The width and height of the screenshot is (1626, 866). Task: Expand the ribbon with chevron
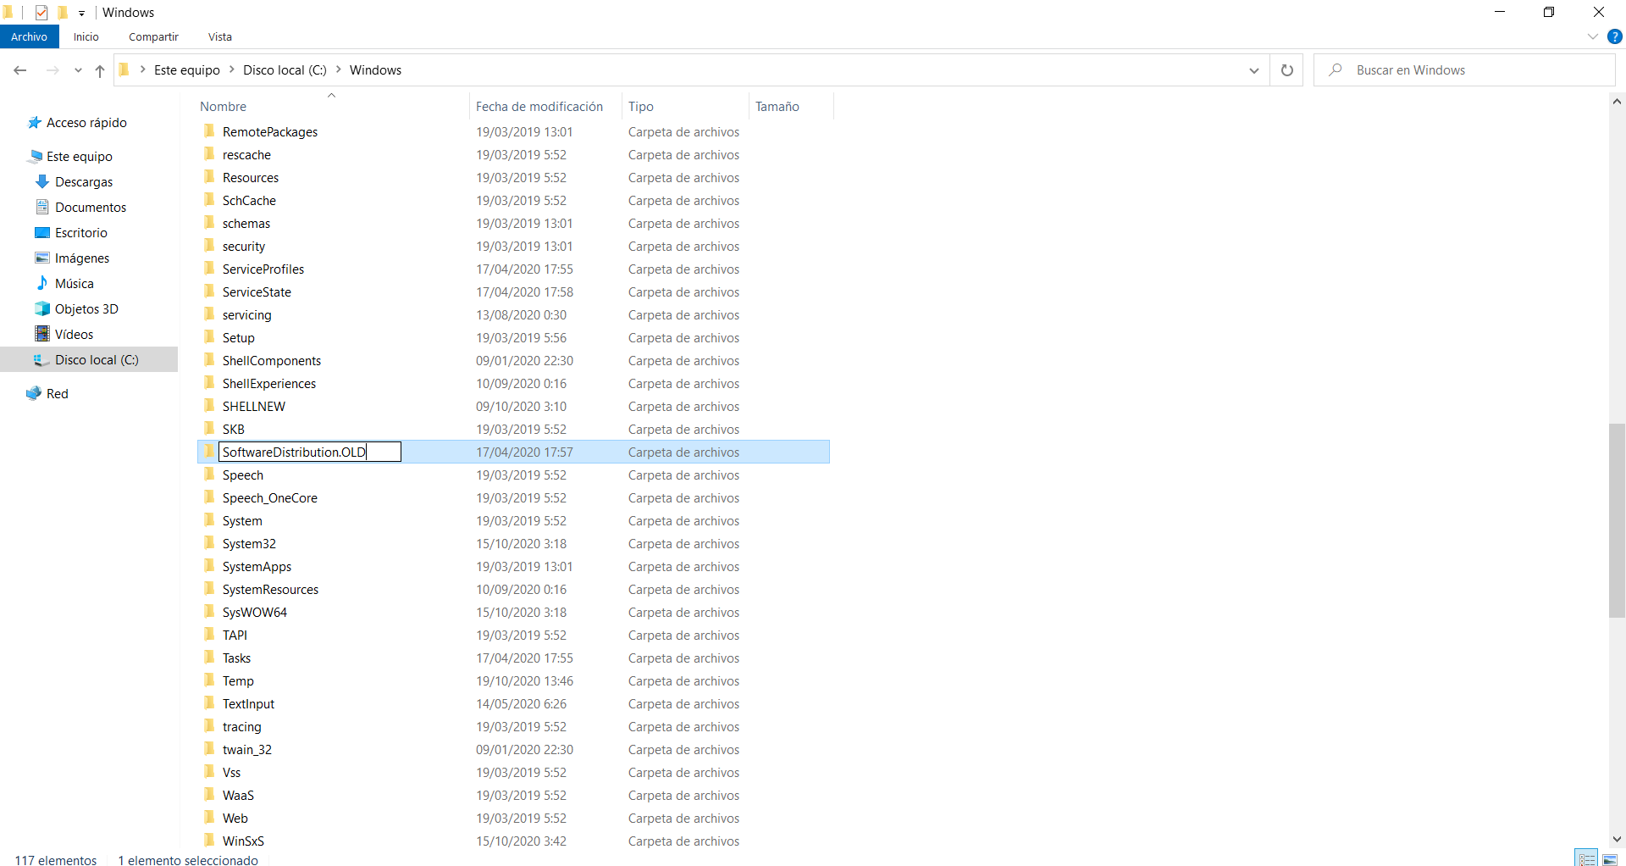point(1592,36)
